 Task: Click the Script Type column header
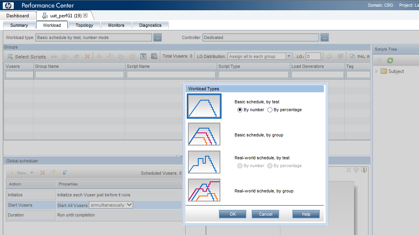point(254,66)
